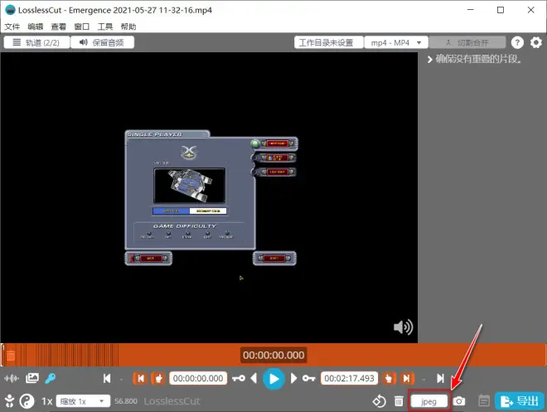The image size is (547, 412).
Task: Seek to the segment start
Action: tap(141, 379)
